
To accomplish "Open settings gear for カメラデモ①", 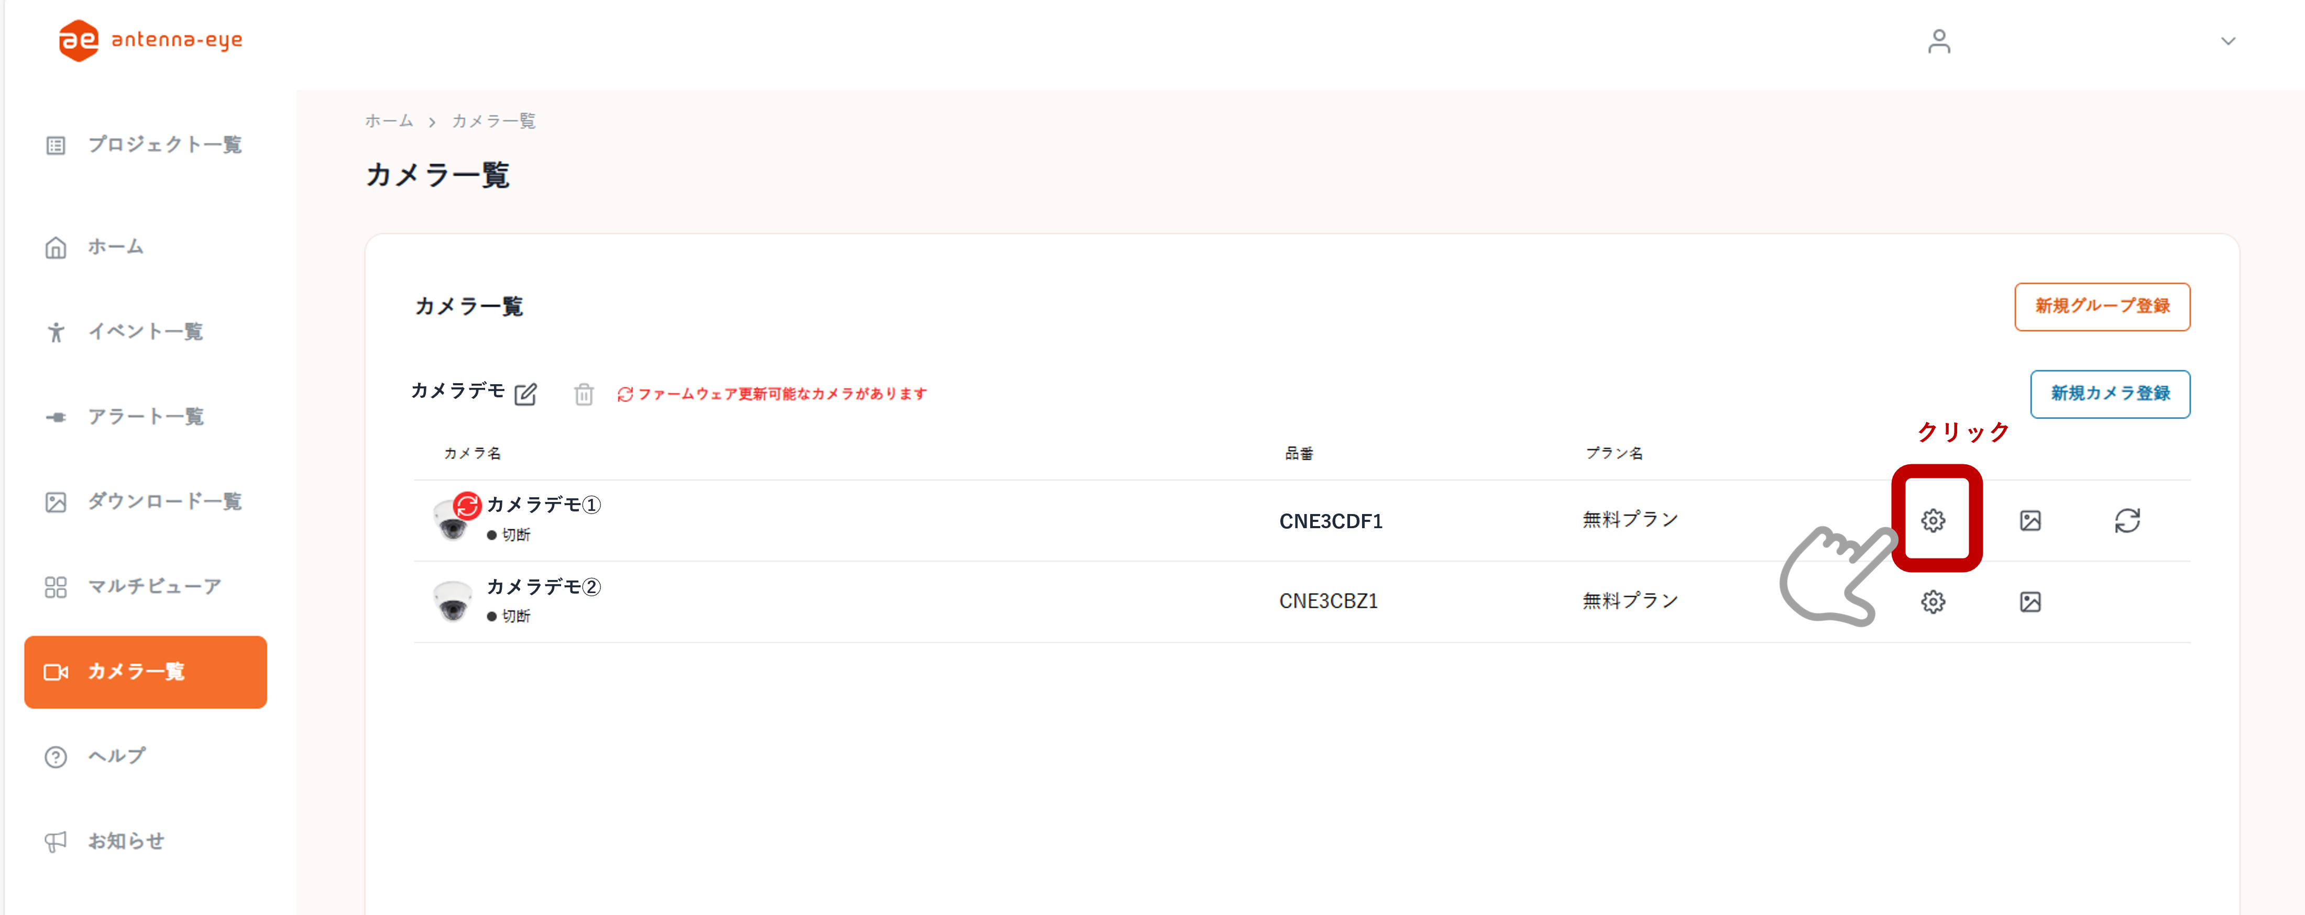I will click(1932, 520).
